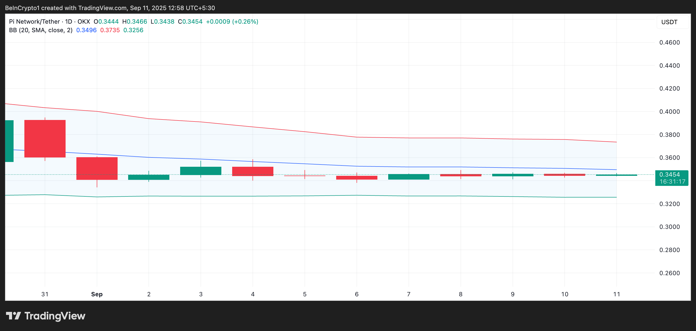Click the Pi Network/Tether symbol title
This screenshot has height=331, width=696.
click(x=34, y=21)
